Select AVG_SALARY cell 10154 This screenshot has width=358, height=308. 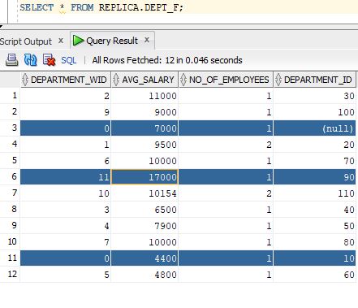click(x=144, y=193)
